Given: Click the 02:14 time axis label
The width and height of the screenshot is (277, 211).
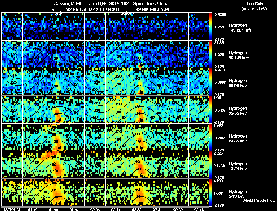Looking at the screenshot, I should pyautogui.click(x=116, y=209).
